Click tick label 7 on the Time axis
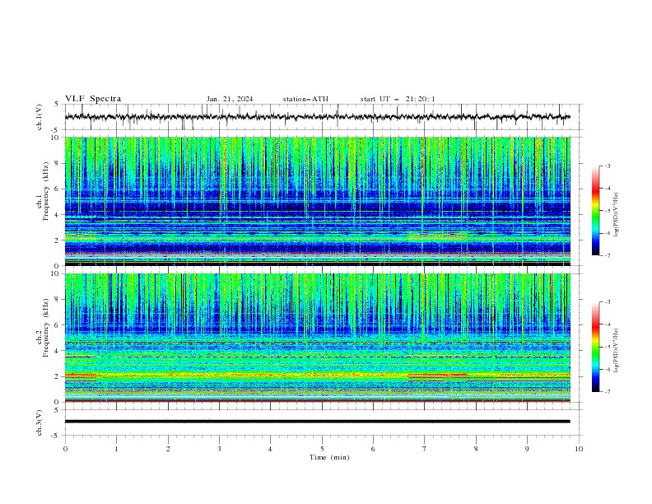652x504 pixels. (x=424, y=449)
